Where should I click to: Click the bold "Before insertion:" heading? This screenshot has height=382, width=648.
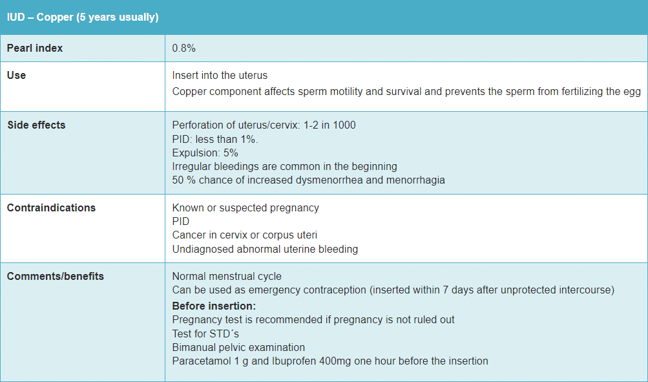tap(214, 305)
